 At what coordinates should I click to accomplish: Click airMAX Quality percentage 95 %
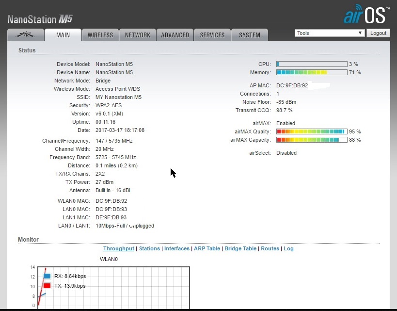pyautogui.click(x=355, y=131)
